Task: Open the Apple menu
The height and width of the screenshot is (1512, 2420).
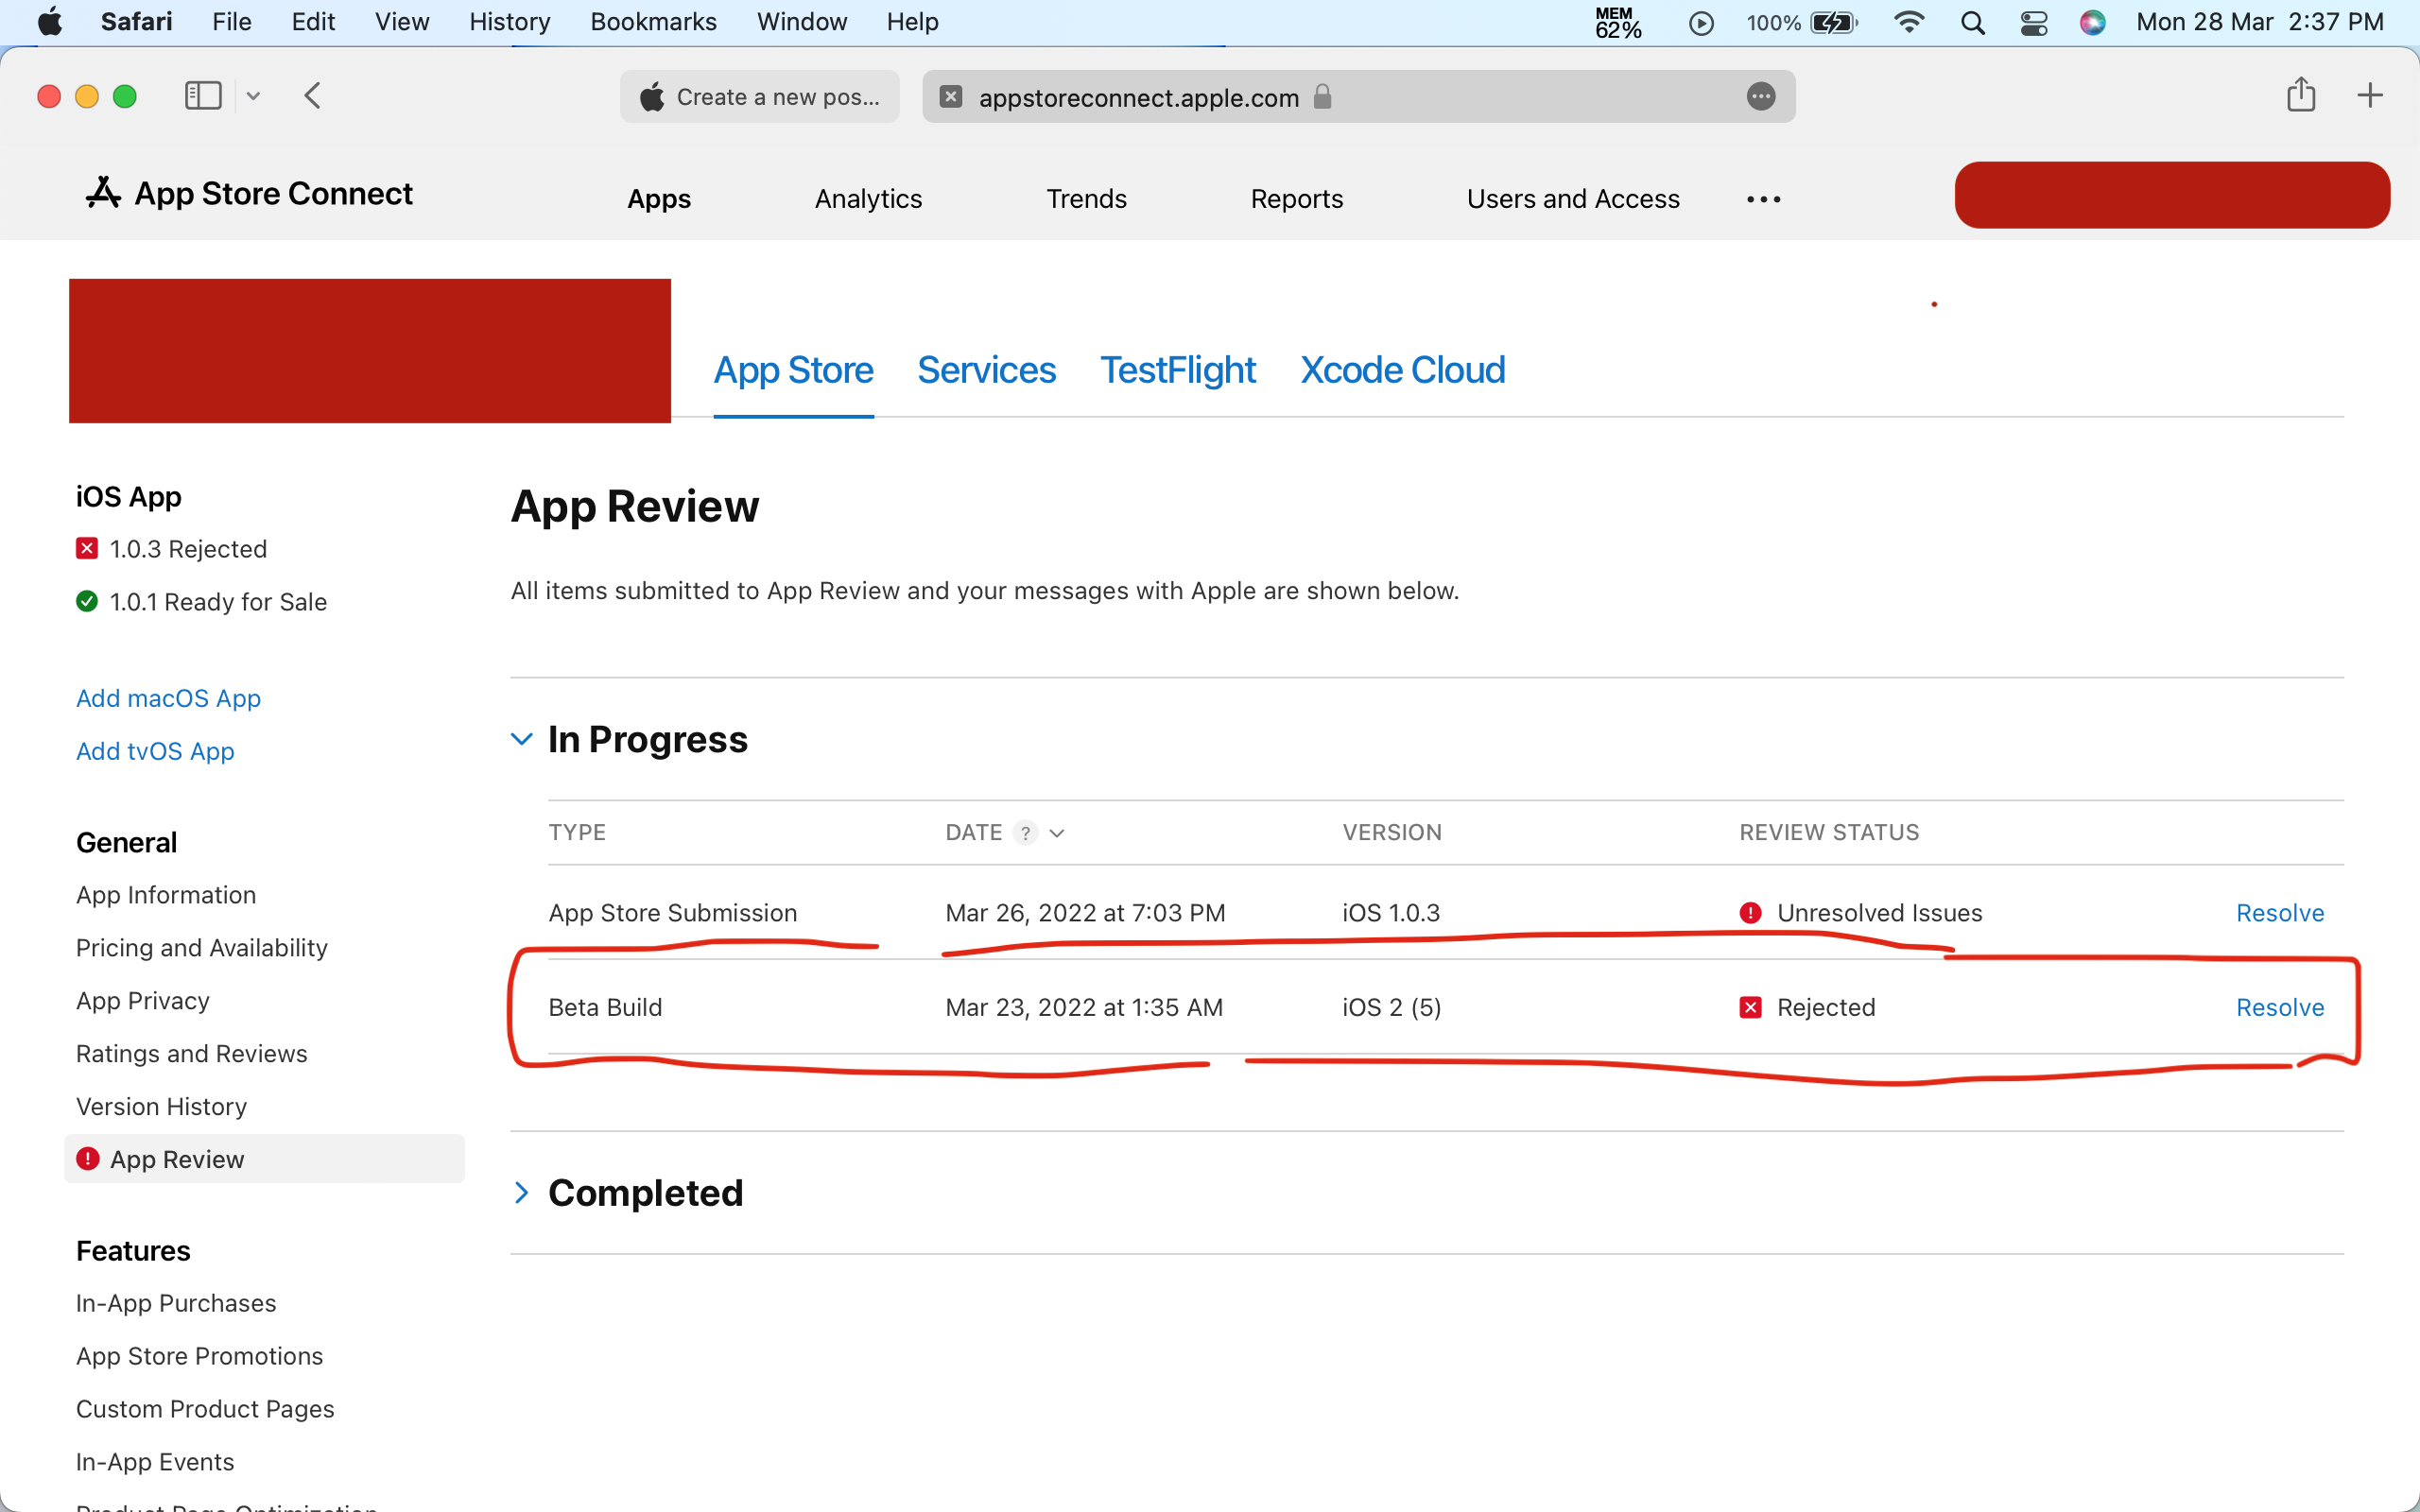Action: coord(50,22)
